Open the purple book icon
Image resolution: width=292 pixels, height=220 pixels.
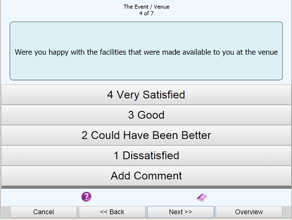point(202,197)
